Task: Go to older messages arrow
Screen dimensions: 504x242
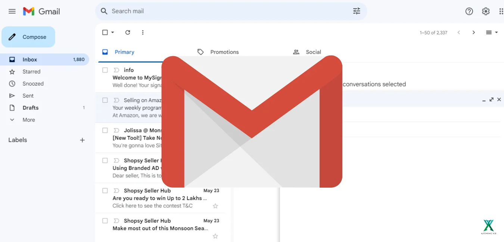Action: 474,32
